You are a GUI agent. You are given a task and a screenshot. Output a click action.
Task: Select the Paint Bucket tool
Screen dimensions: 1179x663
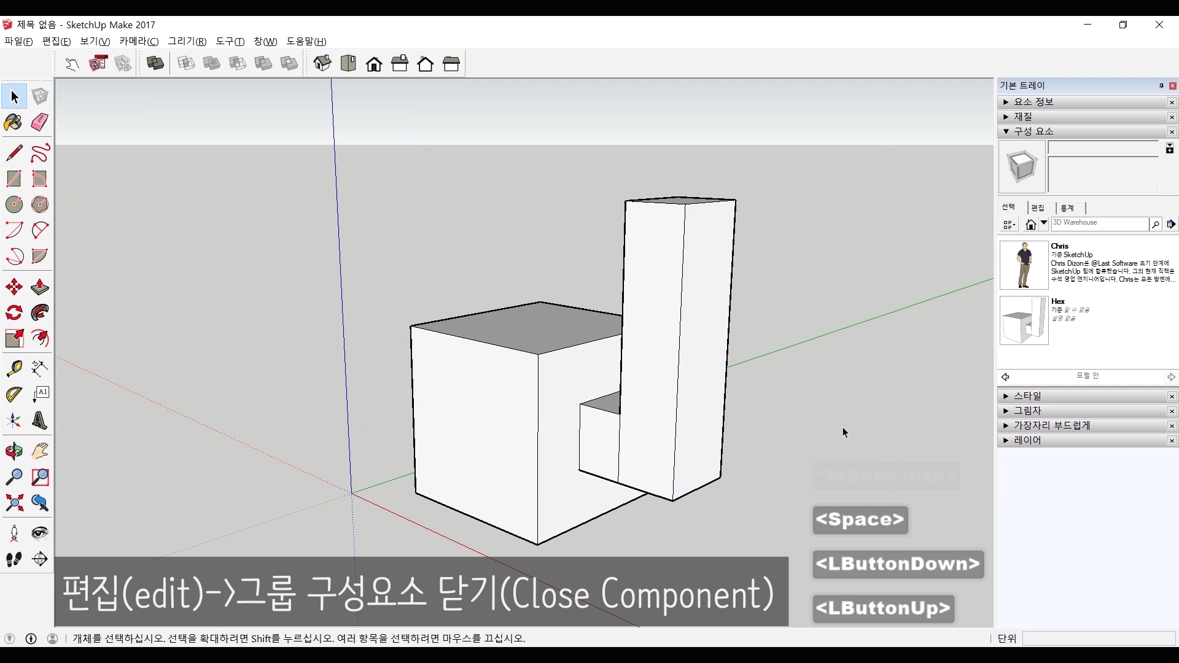[x=14, y=122]
